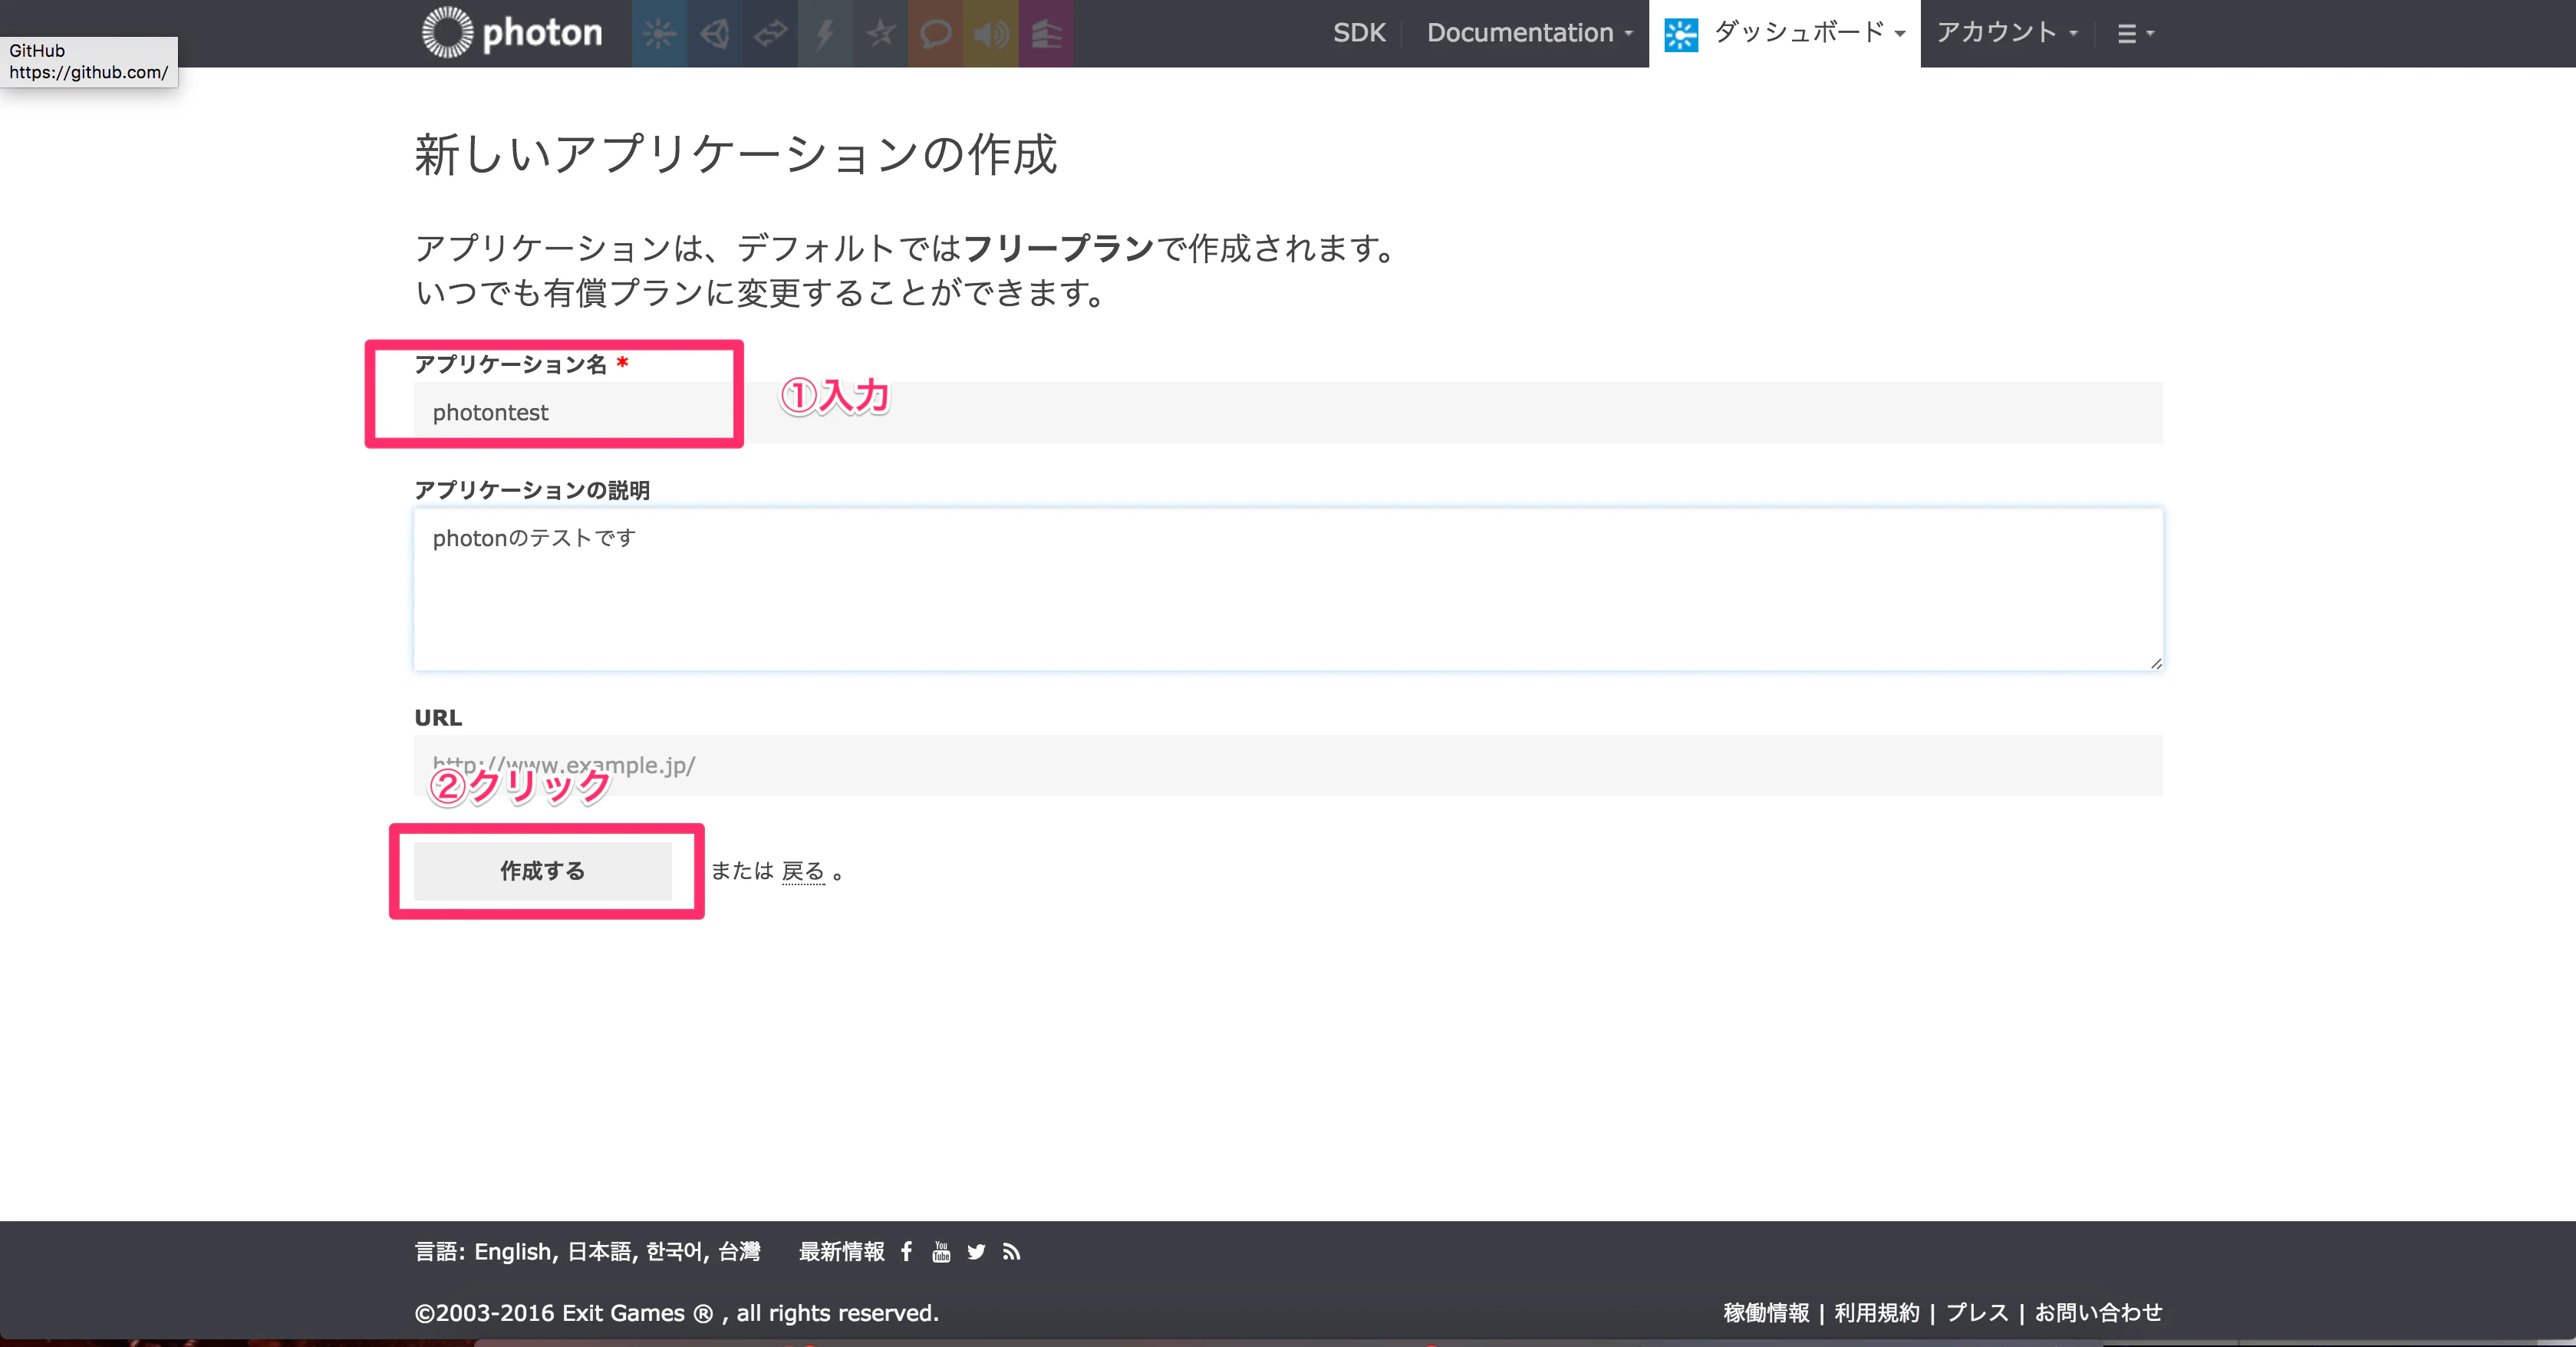2576x1347 pixels.
Task: Select the lightning bolt product icon
Action: coord(825,34)
